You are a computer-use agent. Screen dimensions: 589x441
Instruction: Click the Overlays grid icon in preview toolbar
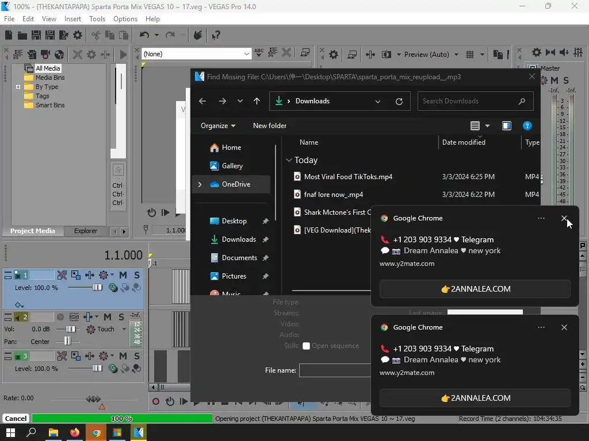[x=470, y=55]
